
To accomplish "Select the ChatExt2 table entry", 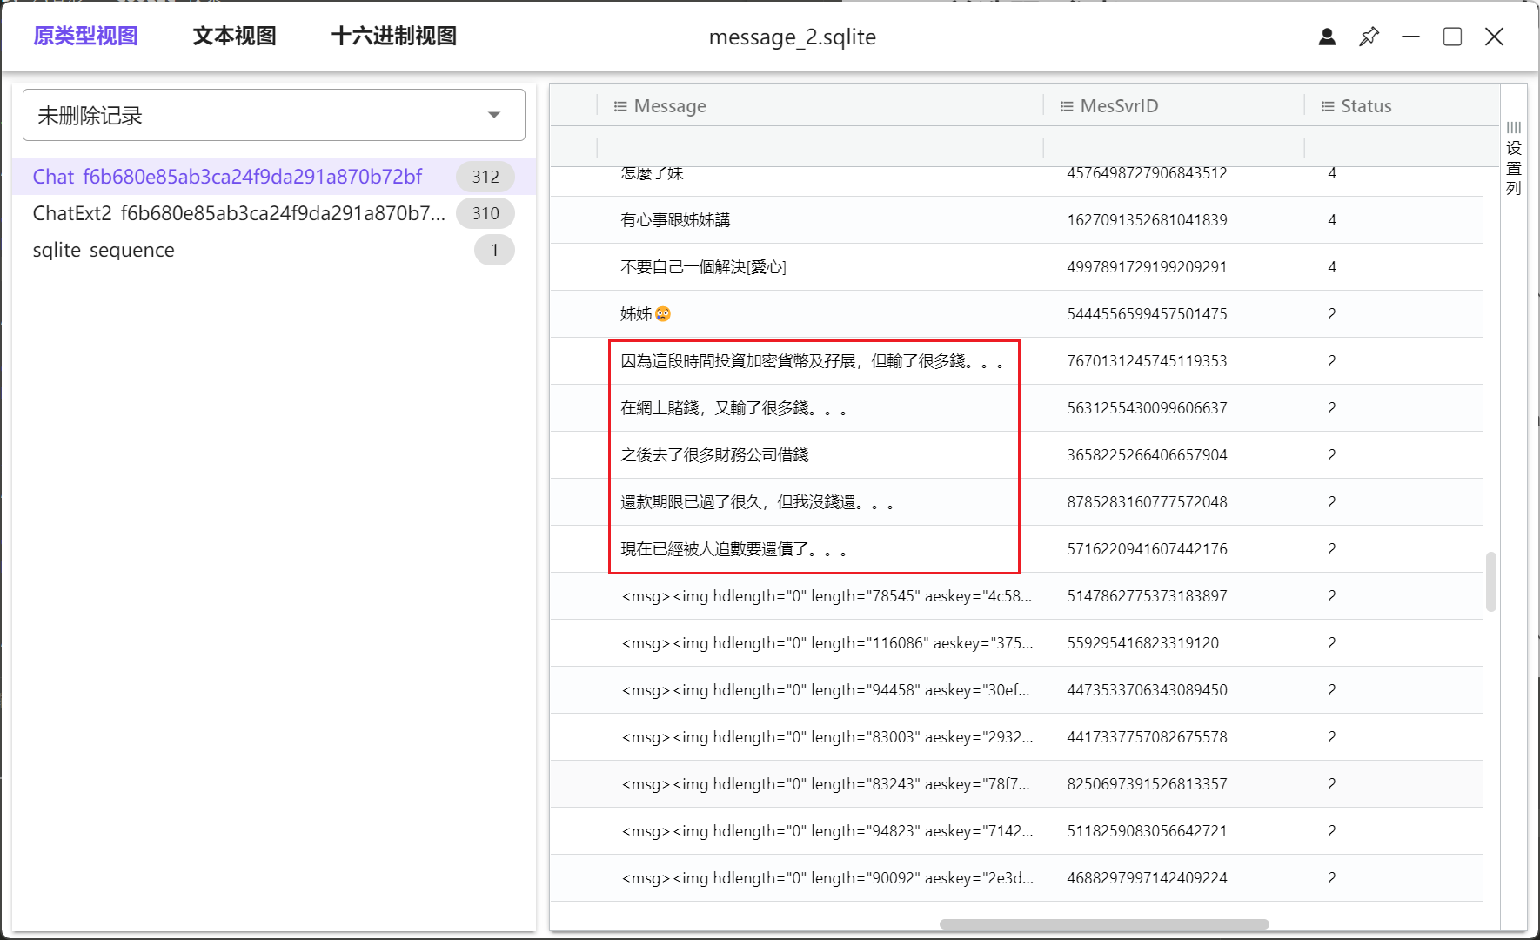I will coord(238,213).
